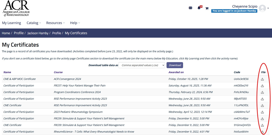
Task: Select 'Friday, October 10, 2025, 1:28 PM' date cell
Action: click(188, 79)
